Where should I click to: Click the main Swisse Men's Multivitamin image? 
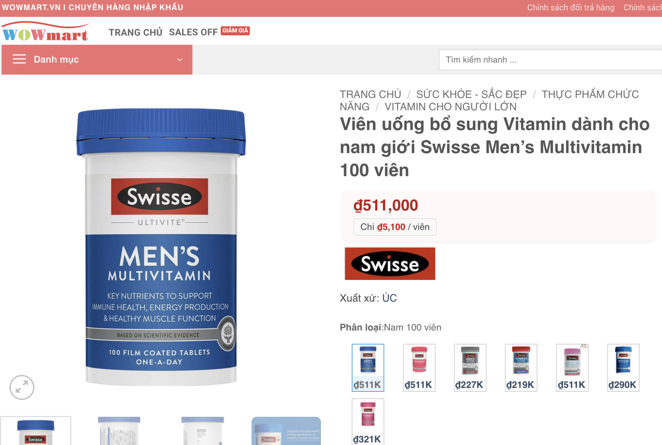tap(161, 247)
